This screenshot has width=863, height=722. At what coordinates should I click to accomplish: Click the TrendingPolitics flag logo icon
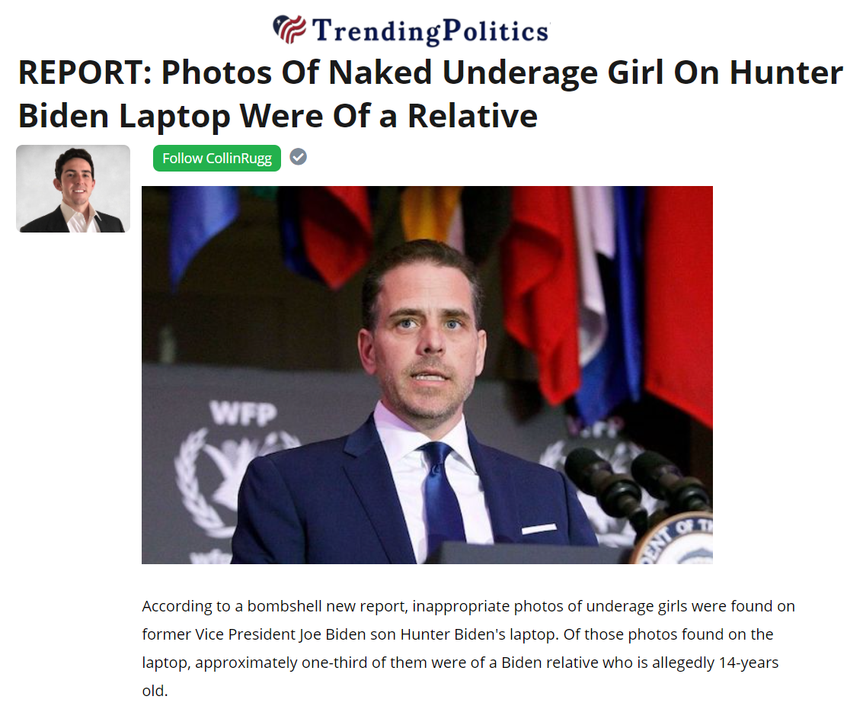(289, 29)
